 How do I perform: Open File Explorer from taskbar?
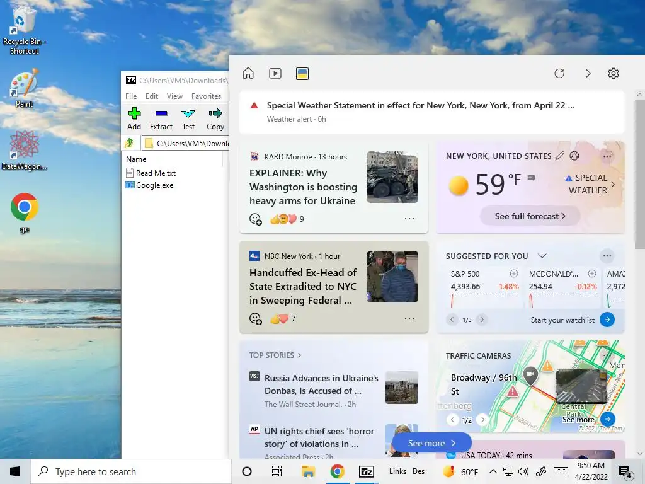[308, 471]
